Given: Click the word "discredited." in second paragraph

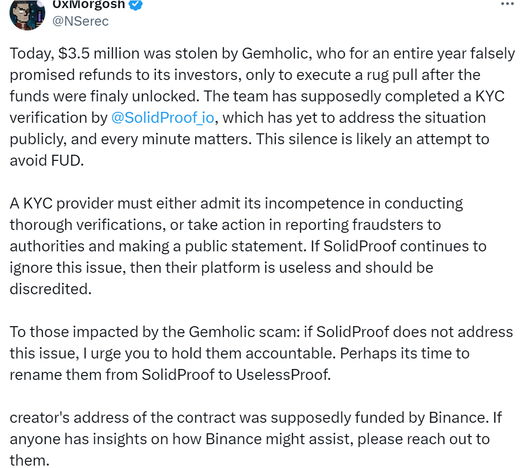Looking at the screenshot, I should pyautogui.click(x=50, y=289).
